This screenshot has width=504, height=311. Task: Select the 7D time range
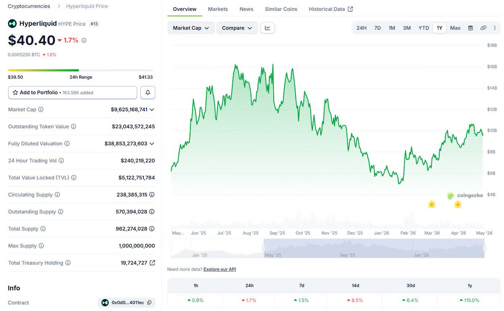coord(378,28)
